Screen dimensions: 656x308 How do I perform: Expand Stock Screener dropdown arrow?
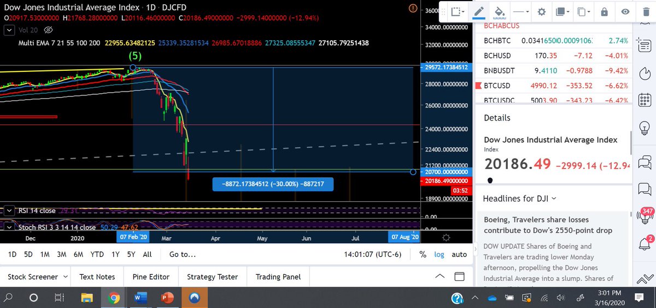point(65,277)
